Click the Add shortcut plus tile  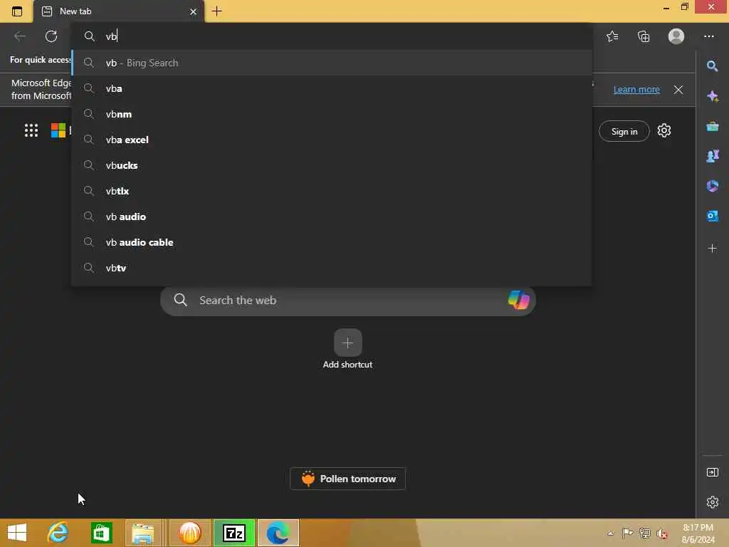tap(347, 343)
